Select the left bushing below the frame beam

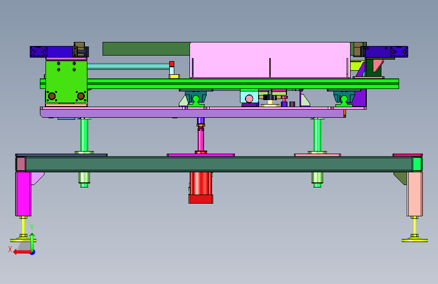tap(84, 178)
